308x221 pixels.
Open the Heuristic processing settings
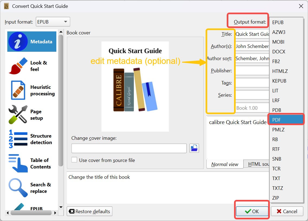[31, 90]
